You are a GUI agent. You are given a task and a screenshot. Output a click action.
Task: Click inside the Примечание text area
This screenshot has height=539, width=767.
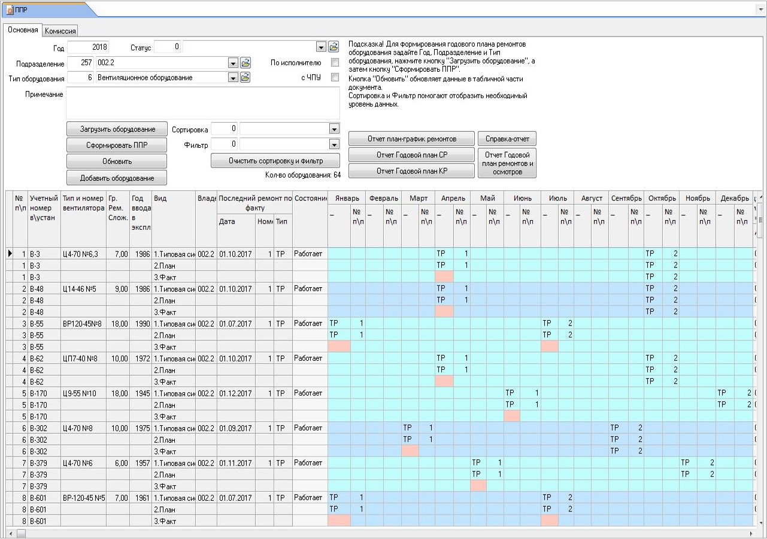203,103
